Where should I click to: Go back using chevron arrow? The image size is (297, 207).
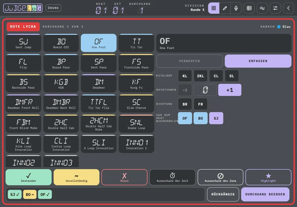(288, 8)
